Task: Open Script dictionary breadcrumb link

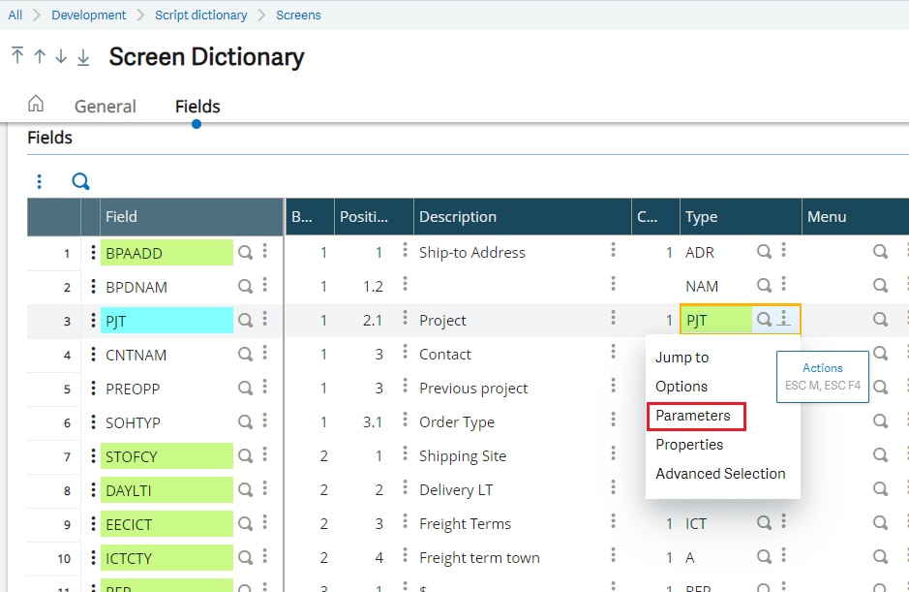Action: pyautogui.click(x=200, y=16)
